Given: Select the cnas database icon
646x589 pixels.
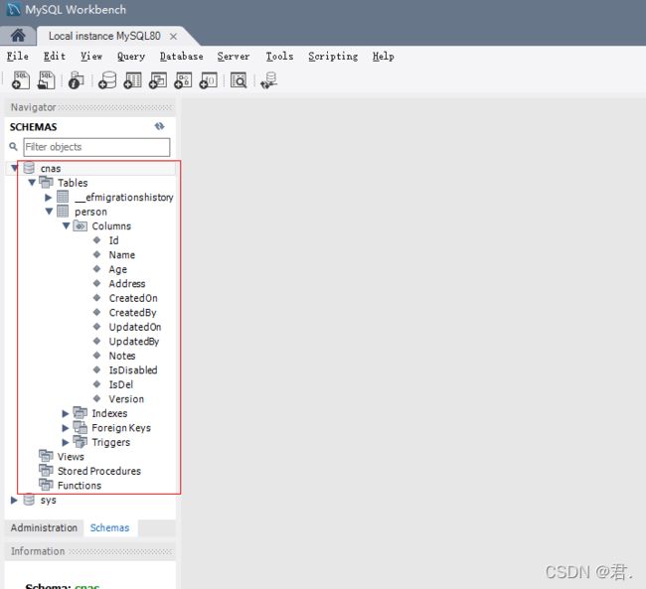Looking at the screenshot, I should tap(29, 168).
